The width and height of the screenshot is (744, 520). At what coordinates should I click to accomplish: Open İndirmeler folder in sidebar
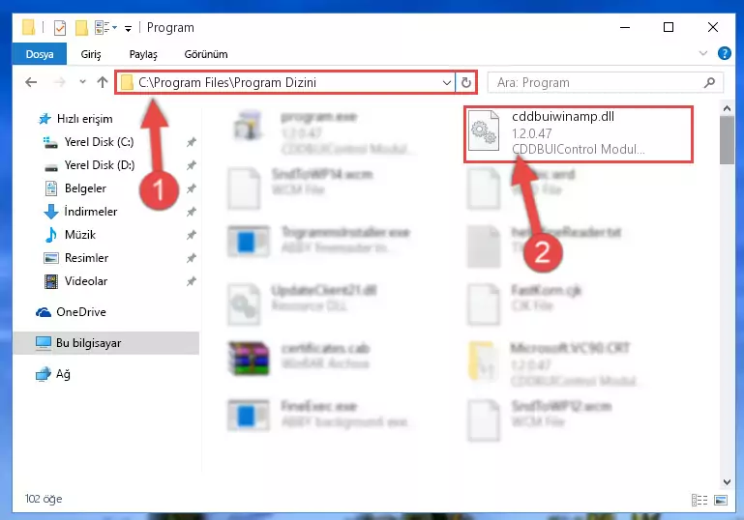[x=91, y=212]
